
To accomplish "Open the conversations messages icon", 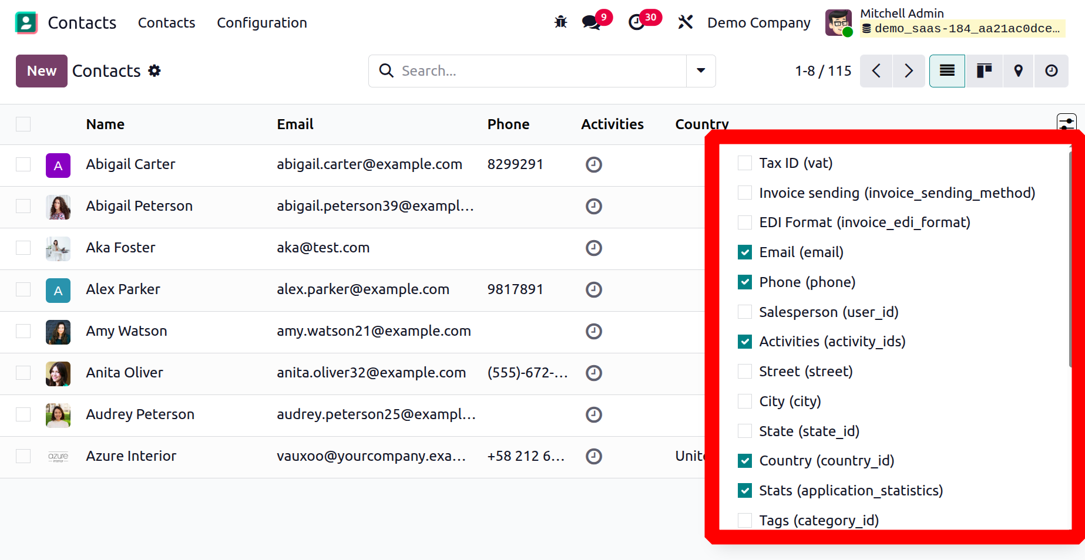I will [x=591, y=22].
